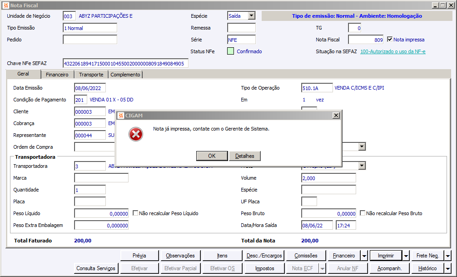The image size is (457, 277).
Task: Click the Data Emissão field
Action: (90, 88)
